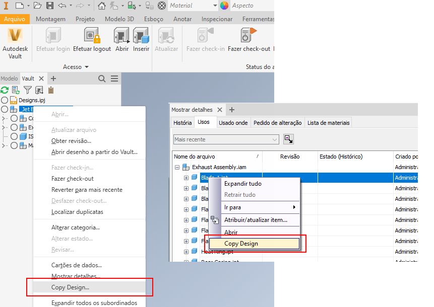
Task: Select Obter revisão... menu entry
Action: coord(89,141)
